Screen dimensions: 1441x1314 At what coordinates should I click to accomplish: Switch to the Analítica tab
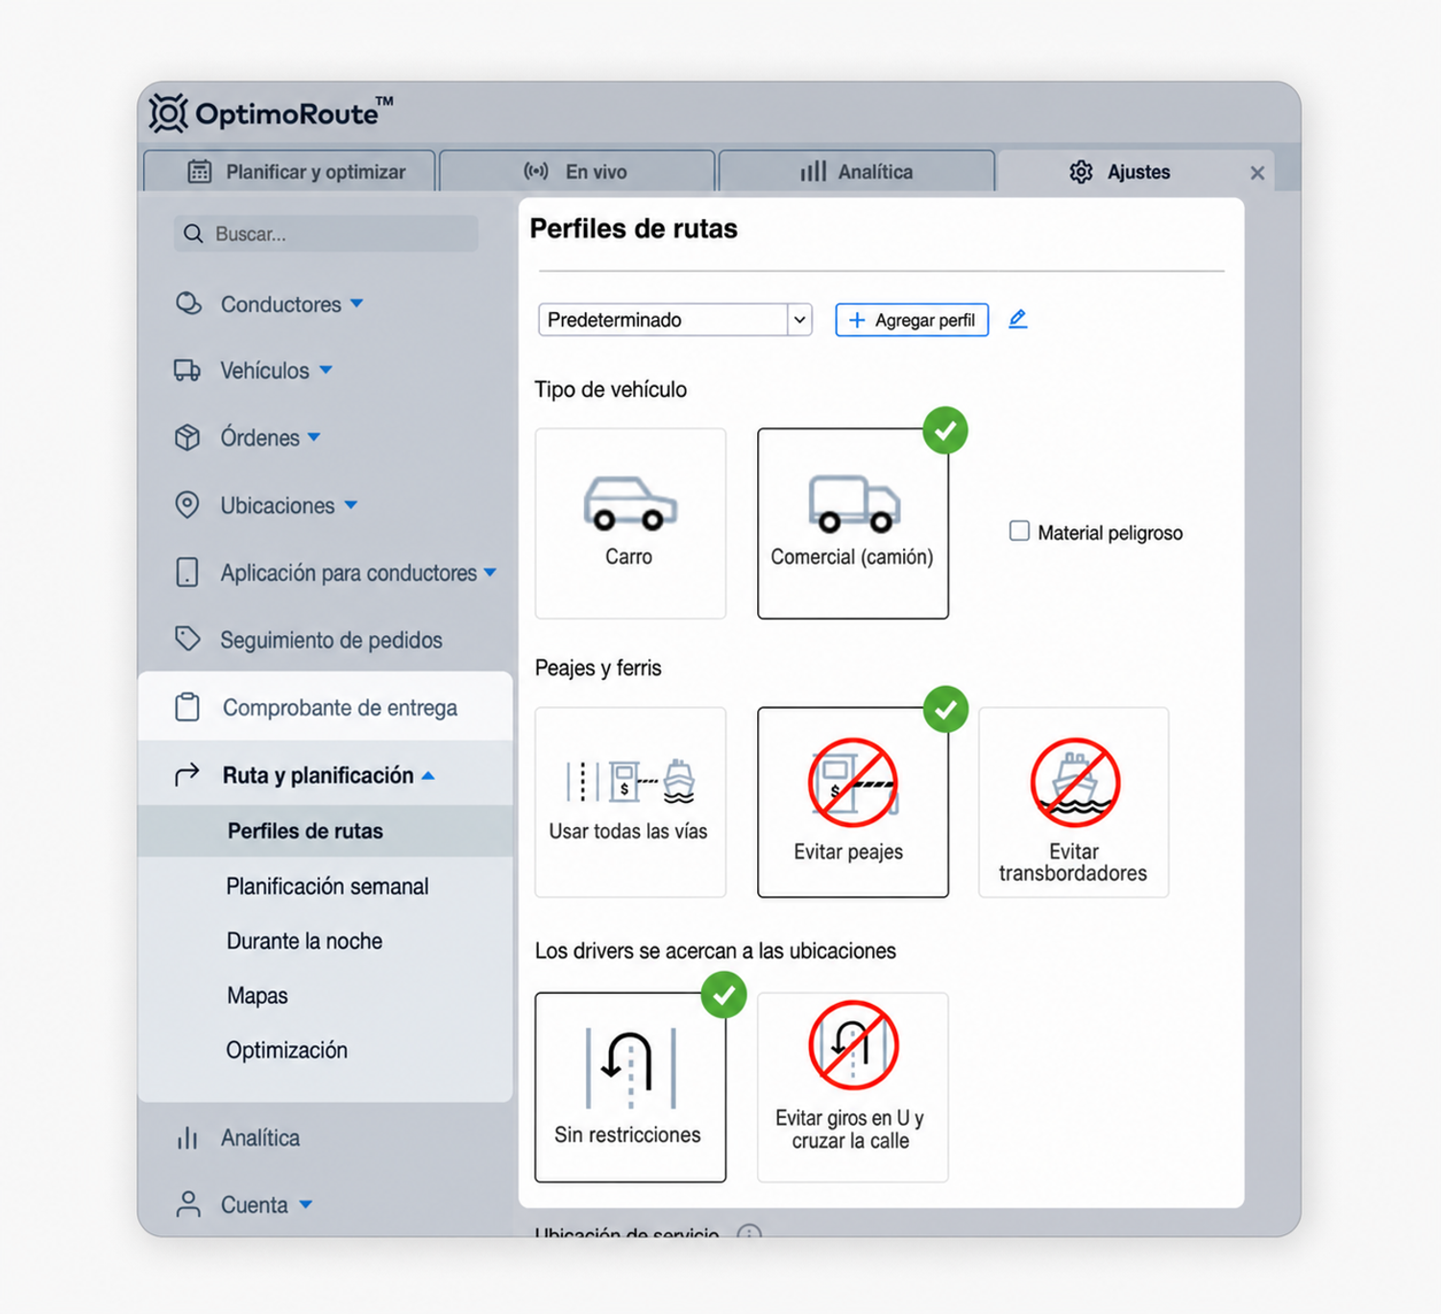[x=857, y=171]
